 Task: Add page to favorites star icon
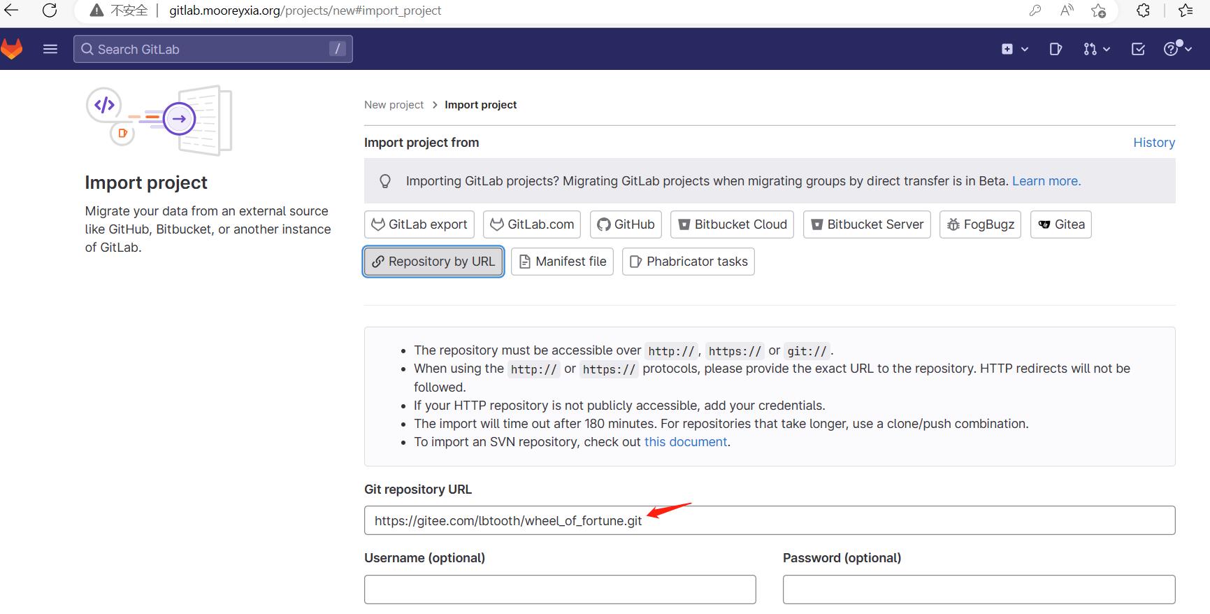[x=1098, y=10]
